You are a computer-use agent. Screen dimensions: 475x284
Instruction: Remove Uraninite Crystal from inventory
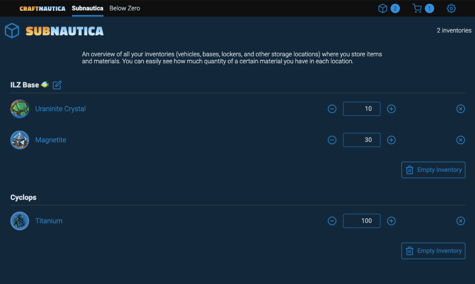tap(461, 109)
